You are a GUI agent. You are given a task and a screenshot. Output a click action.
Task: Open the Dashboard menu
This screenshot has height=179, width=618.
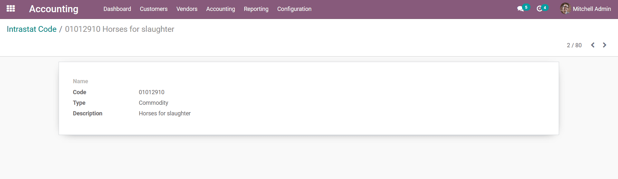(x=117, y=9)
